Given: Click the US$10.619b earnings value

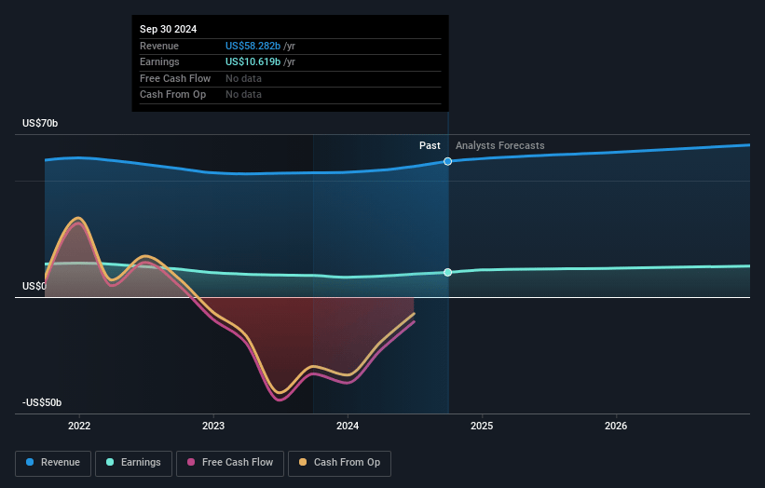Looking at the screenshot, I should click(253, 61).
